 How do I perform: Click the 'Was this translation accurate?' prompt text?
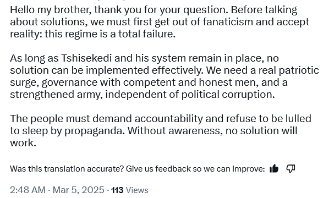67,169
